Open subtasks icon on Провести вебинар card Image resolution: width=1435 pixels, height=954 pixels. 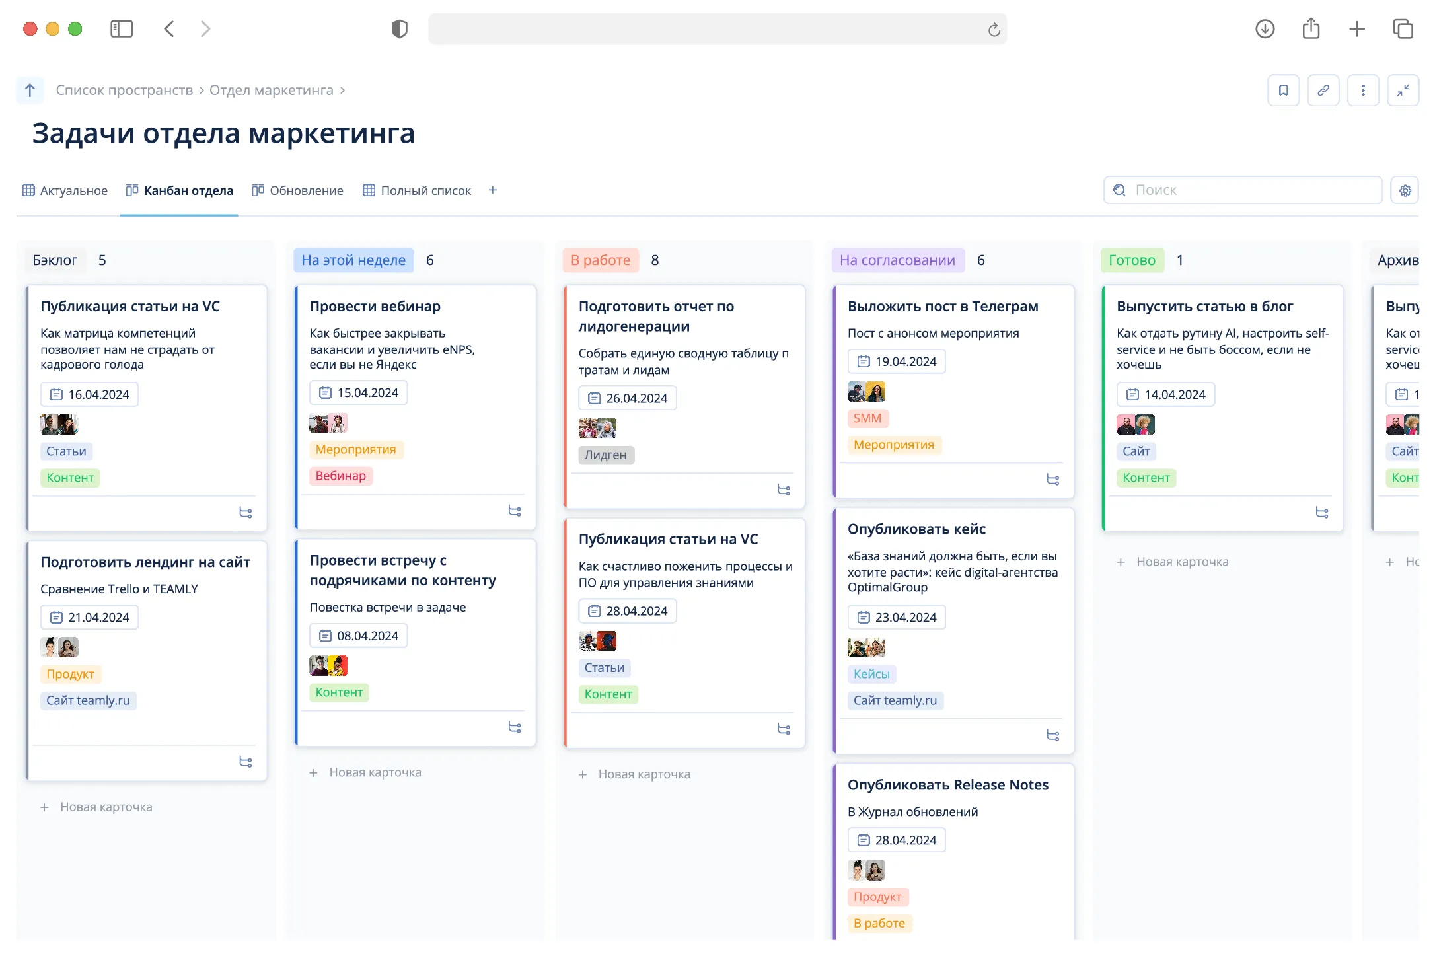click(x=515, y=511)
